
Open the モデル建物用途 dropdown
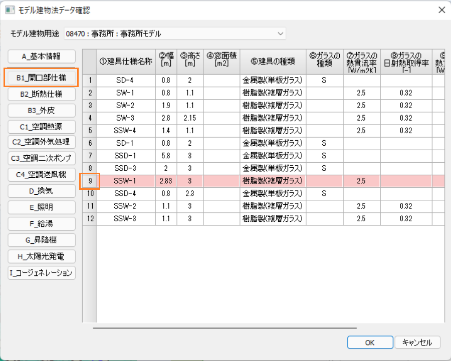[174, 34]
